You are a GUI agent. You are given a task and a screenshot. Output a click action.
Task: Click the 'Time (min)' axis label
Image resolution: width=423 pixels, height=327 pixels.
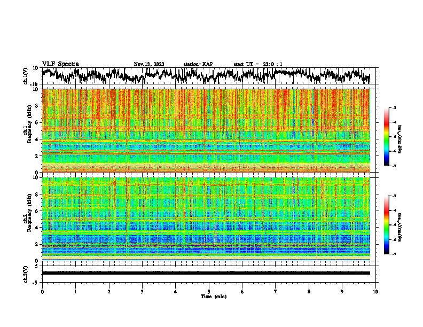pos(214,297)
